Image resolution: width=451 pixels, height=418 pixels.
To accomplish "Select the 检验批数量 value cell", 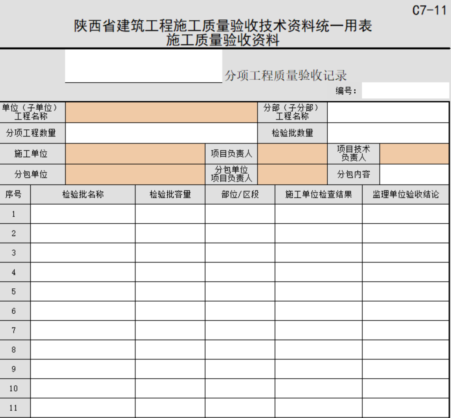I will point(388,133).
